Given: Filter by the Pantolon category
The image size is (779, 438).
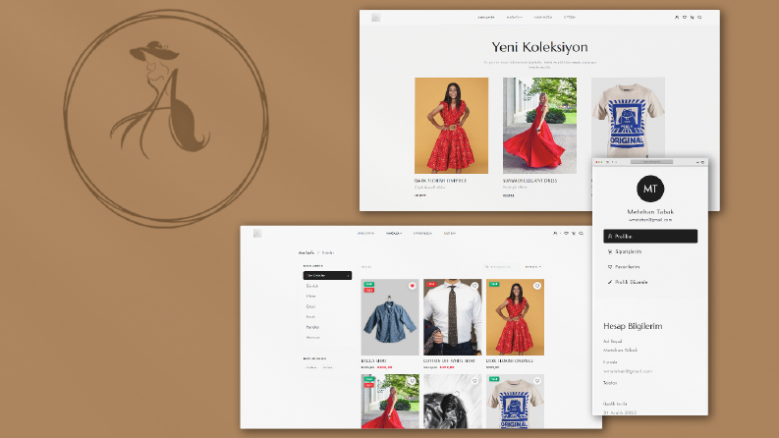Looking at the screenshot, I should tap(313, 327).
